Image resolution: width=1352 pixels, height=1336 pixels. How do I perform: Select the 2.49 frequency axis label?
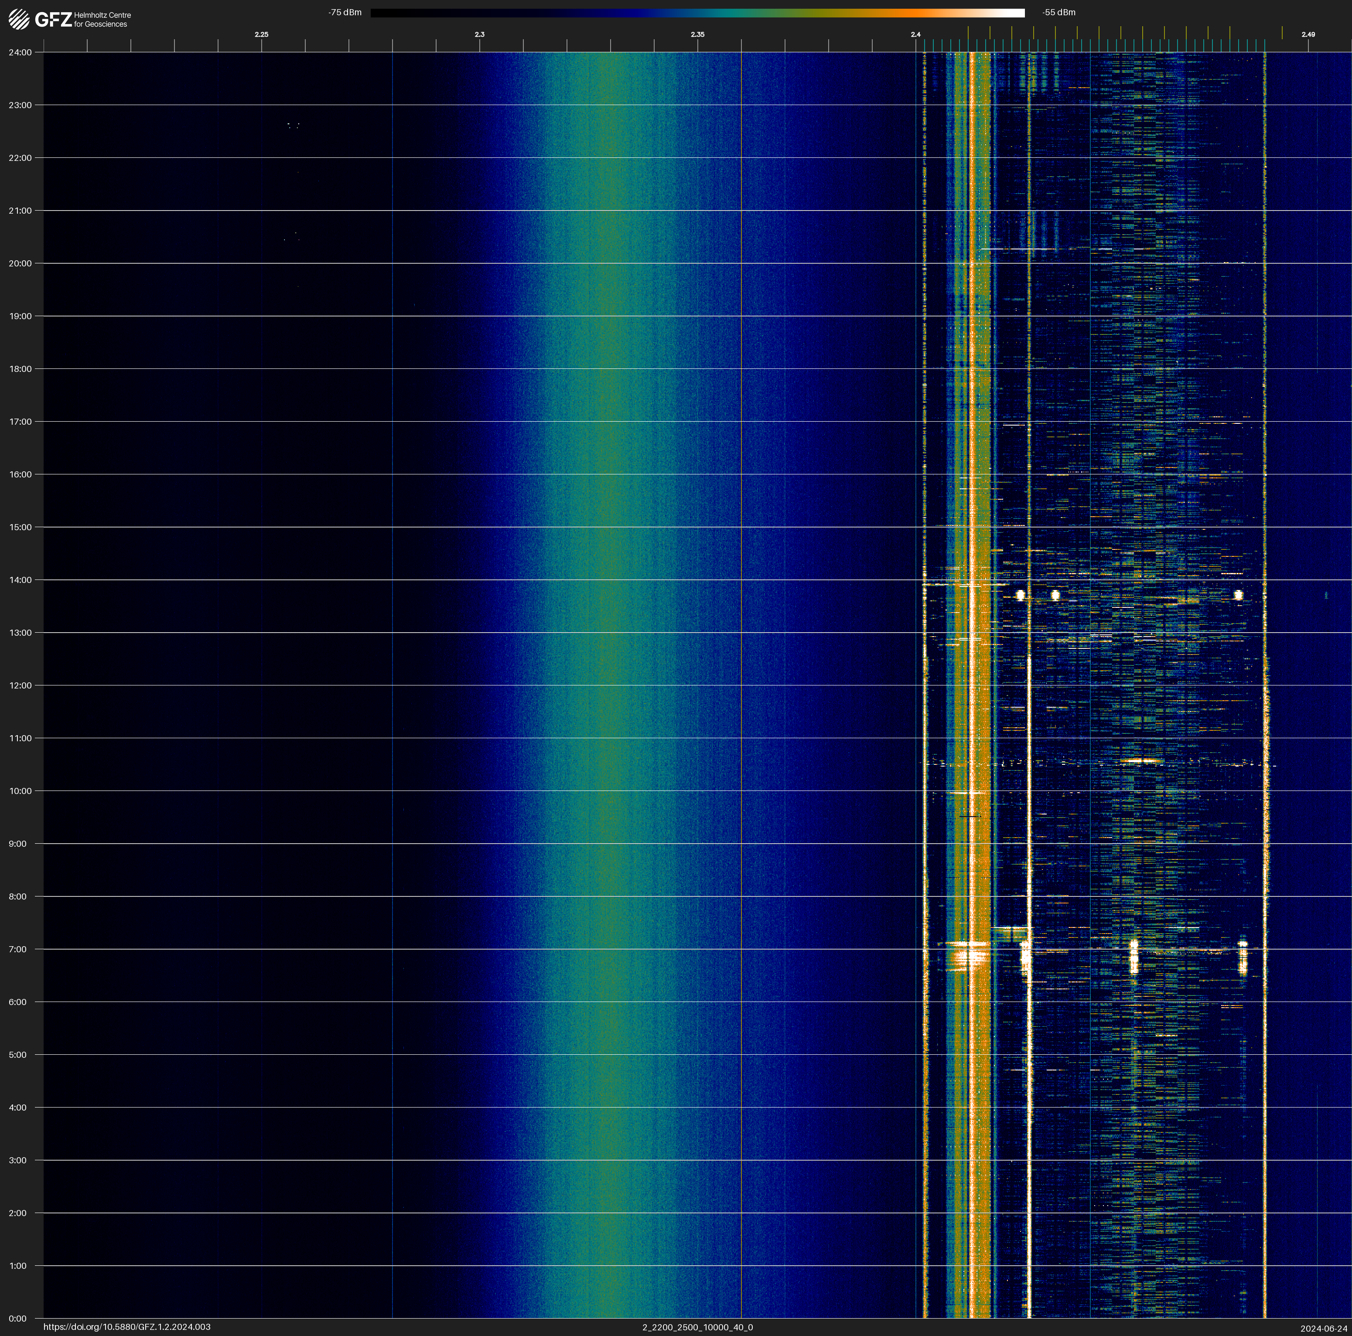1307,34
